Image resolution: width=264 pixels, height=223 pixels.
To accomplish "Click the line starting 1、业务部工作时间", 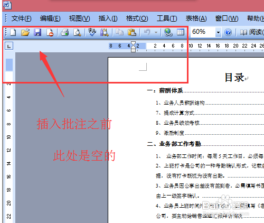I will click(210, 156).
